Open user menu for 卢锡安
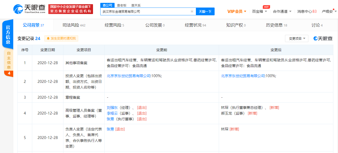 [x=329, y=11]
